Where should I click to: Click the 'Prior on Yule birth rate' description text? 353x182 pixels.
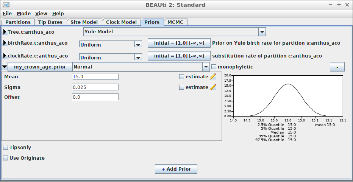click(276, 43)
